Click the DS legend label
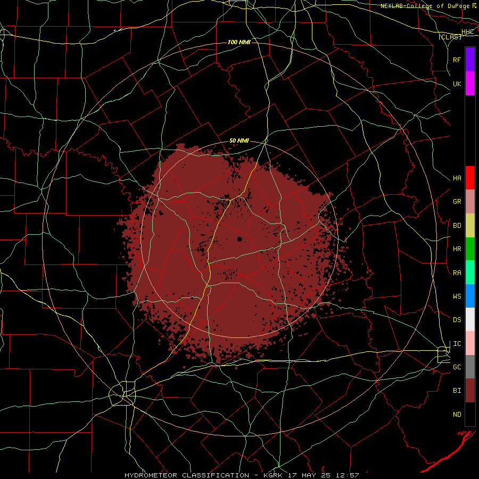Viewport: 479px width, 479px height. tap(457, 320)
